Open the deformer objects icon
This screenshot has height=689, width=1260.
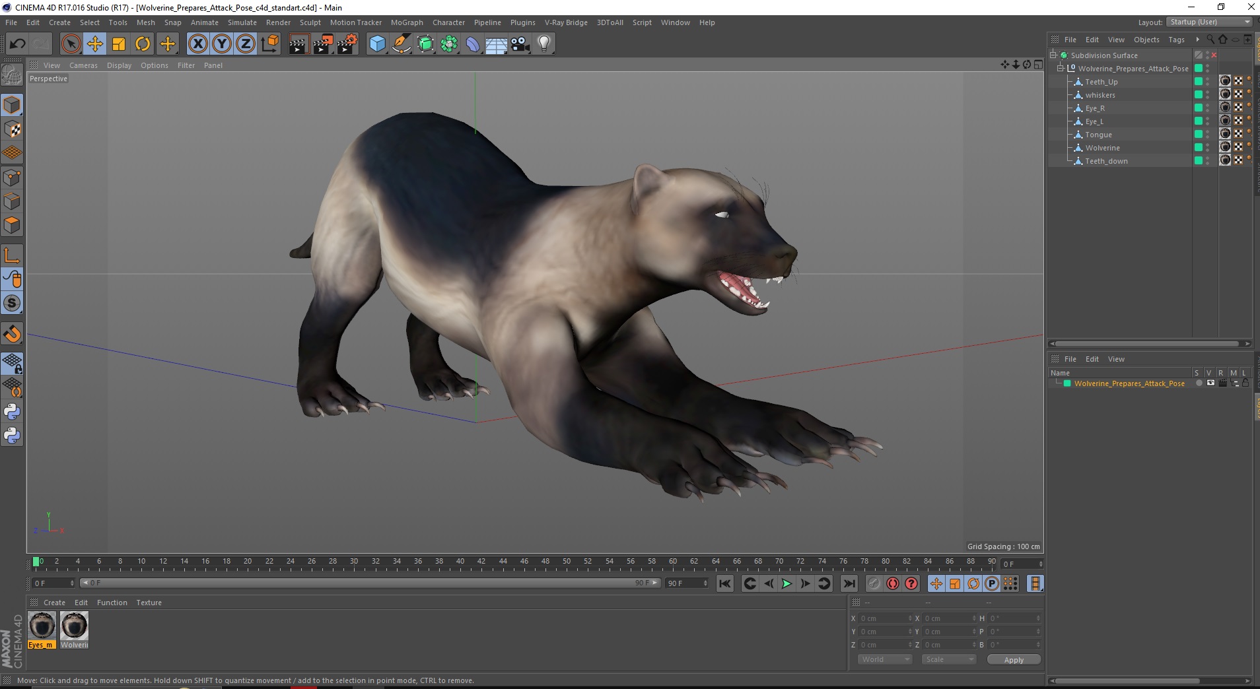[473, 44]
